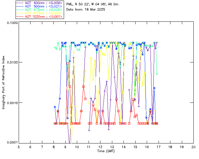Select green dashed line sample in legend
The image size is (199, 159).
point(20,10)
